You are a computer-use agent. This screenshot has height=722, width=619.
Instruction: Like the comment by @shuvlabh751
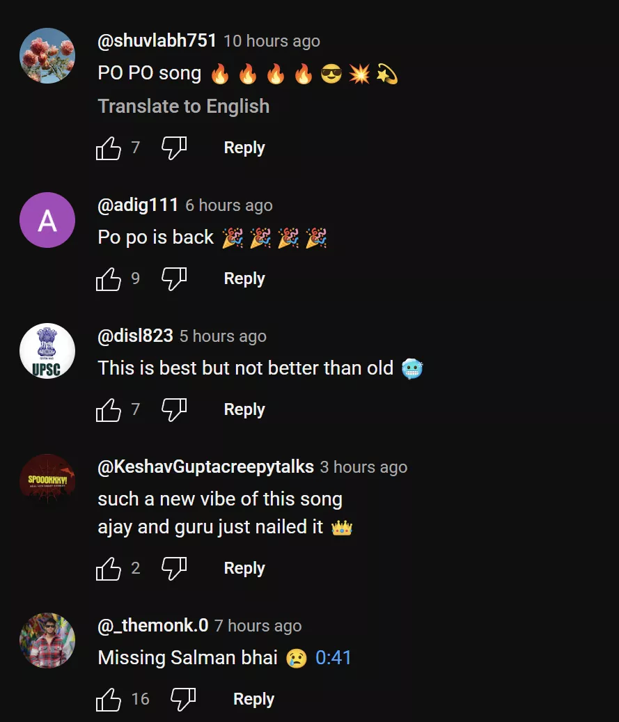click(x=109, y=148)
